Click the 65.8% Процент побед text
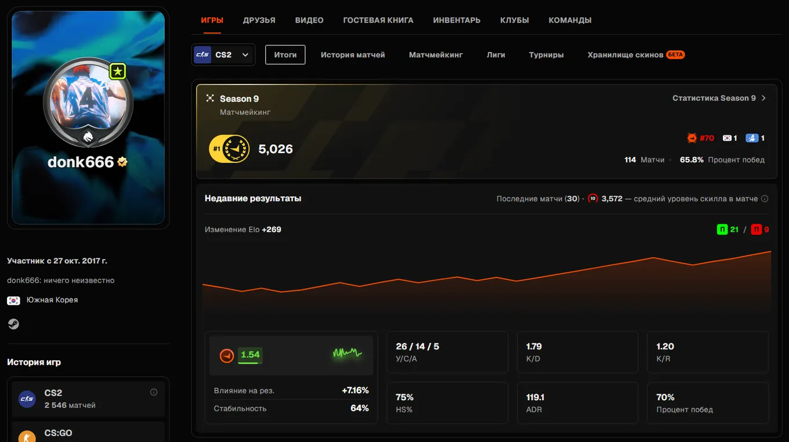Image resolution: width=789 pixels, height=442 pixels. pyautogui.click(x=722, y=159)
